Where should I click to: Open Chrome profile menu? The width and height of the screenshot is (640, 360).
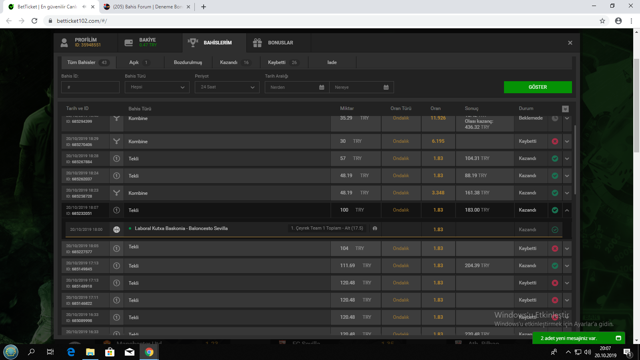[x=618, y=21]
